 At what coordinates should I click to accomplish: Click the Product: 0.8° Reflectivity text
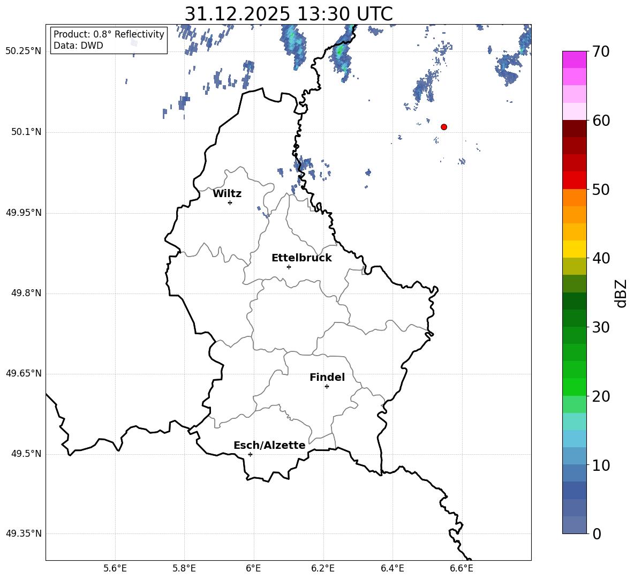109,34
